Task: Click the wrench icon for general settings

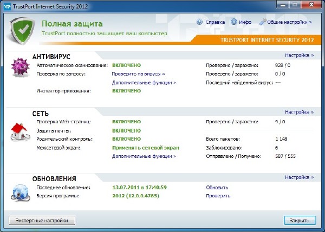Action: pyautogui.click(x=263, y=22)
